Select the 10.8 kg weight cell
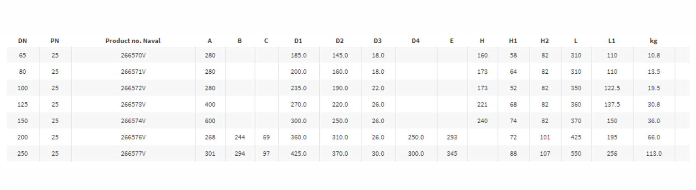696x190 pixels. click(x=654, y=55)
